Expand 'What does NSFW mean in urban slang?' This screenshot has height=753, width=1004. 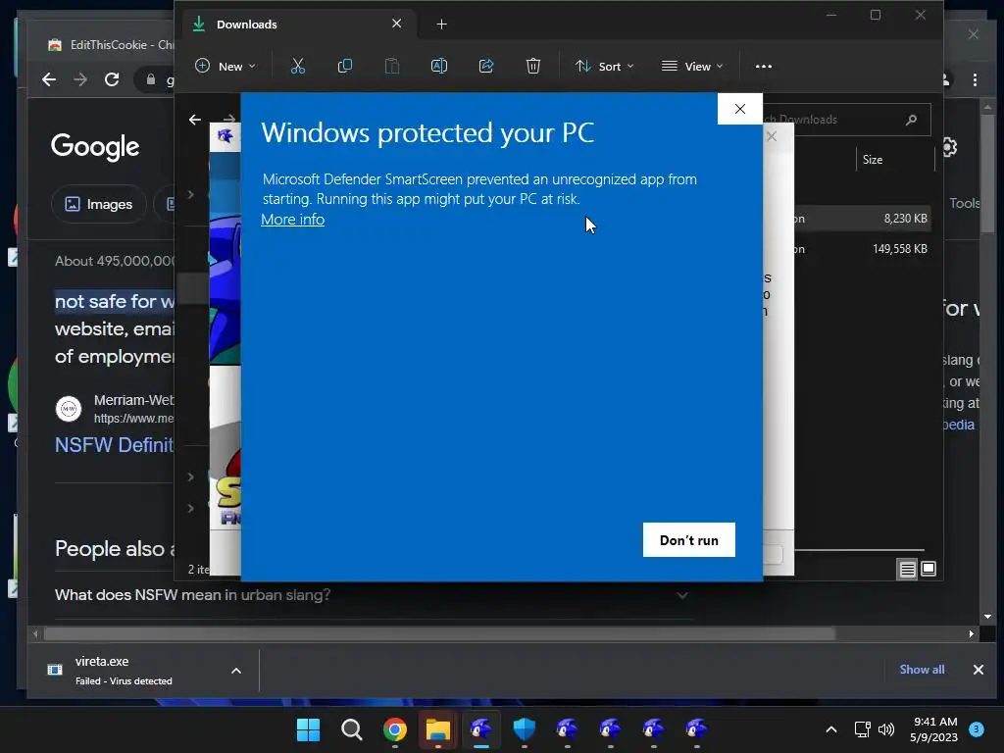[374, 595]
